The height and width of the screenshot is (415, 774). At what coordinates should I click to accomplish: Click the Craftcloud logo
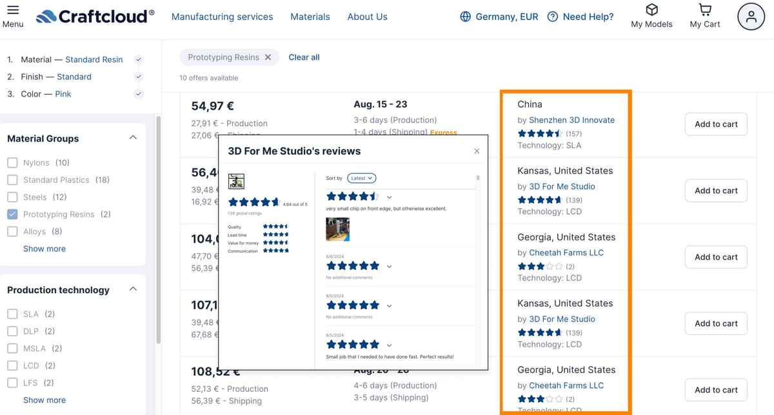pos(95,16)
